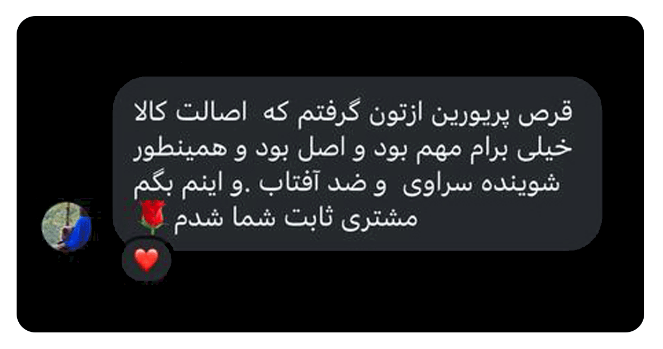Tap the red heart reaction badge
This screenshot has height=349, width=663.
click(147, 260)
